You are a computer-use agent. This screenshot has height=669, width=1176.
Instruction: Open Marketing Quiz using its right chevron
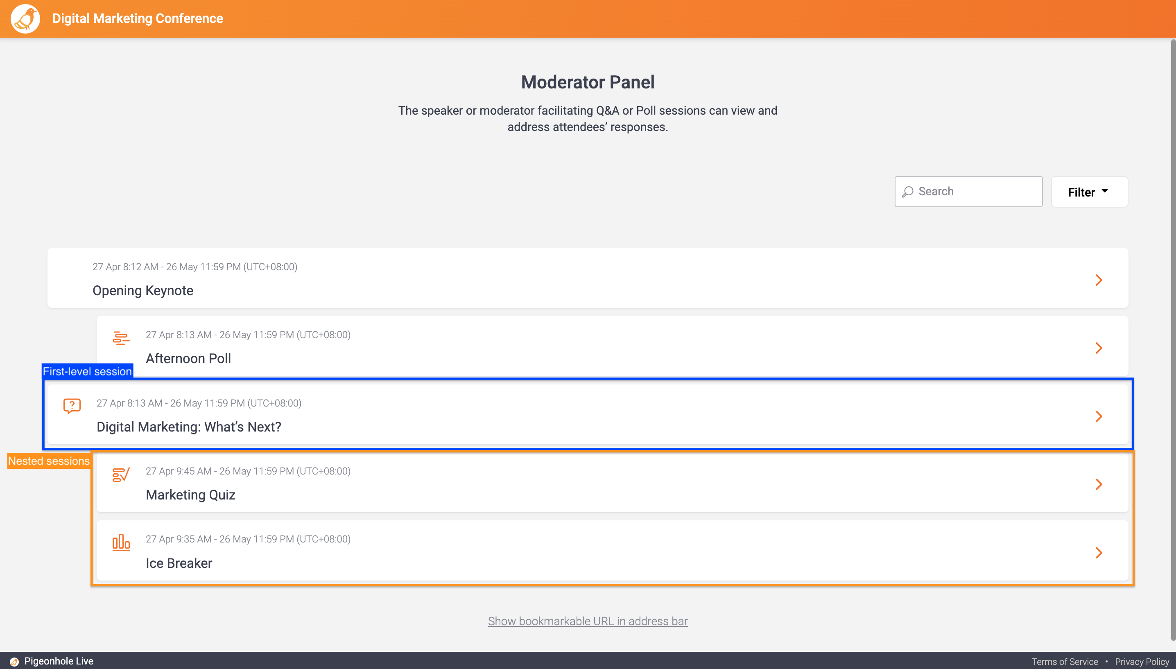click(x=1099, y=484)
